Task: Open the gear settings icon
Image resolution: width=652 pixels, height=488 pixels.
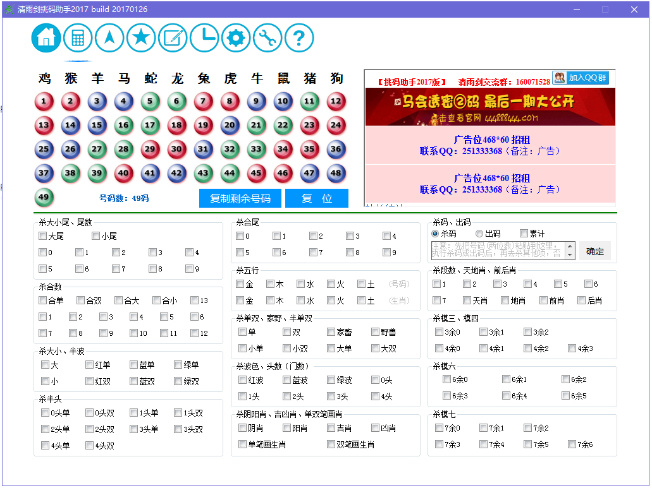Action: coord(236,38)
